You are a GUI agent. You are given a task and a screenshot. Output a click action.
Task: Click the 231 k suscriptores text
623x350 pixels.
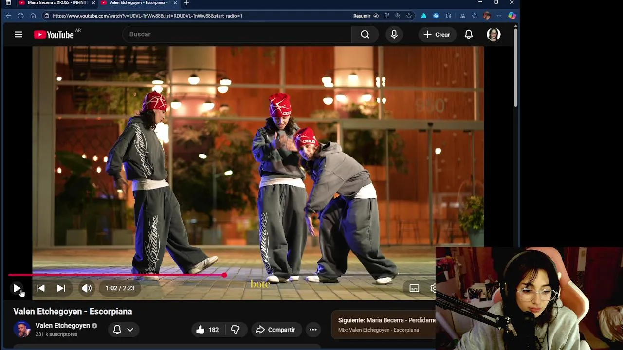[x=56, y=334]
